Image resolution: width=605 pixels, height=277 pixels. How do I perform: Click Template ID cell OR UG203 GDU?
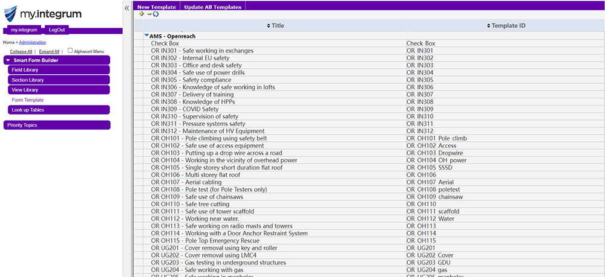pos(430,263)
